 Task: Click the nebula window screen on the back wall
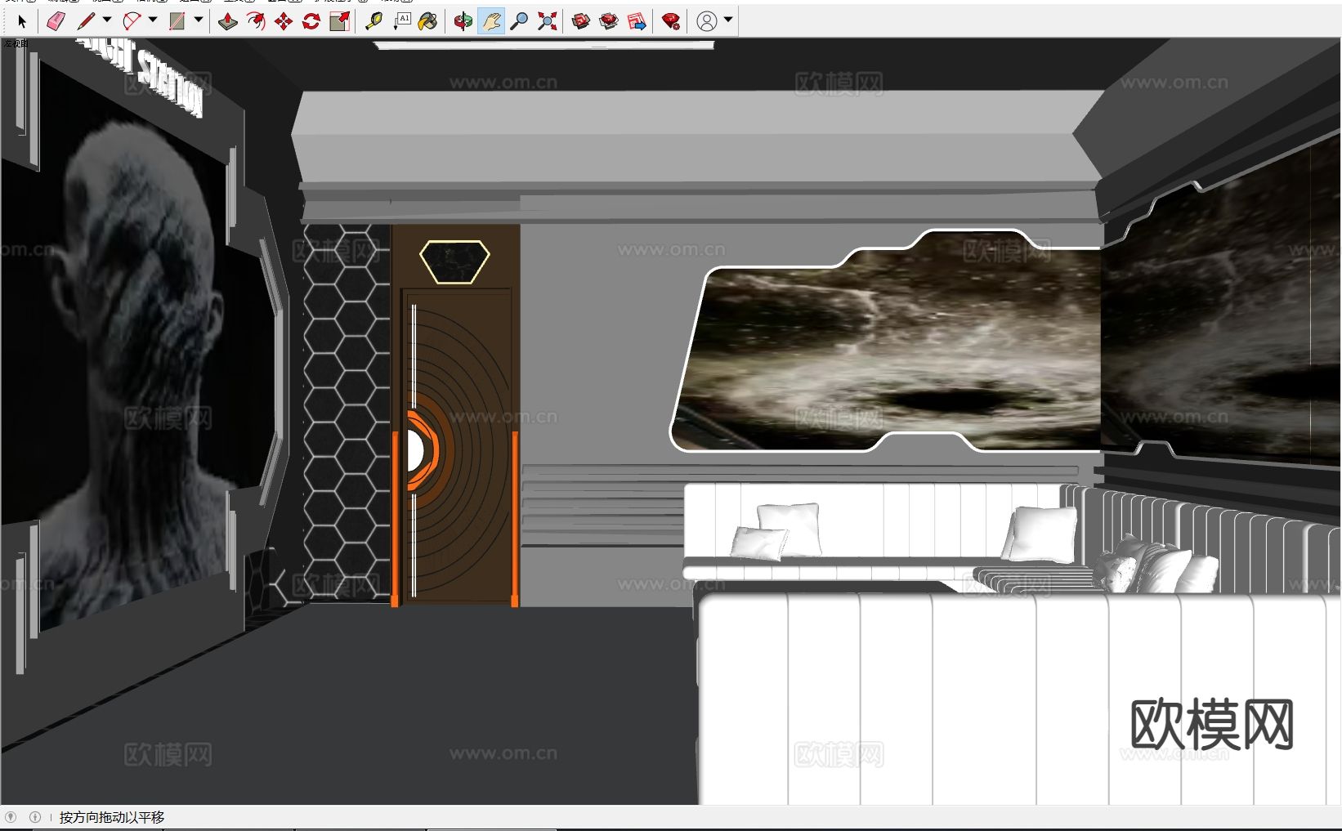click(x=886, y=342)
